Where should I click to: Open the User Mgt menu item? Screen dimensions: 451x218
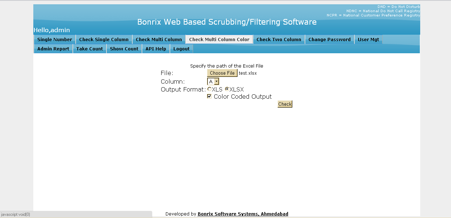click(368, 40)
